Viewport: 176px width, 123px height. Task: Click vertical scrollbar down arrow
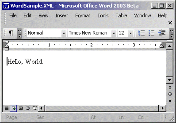pos(169,80)
